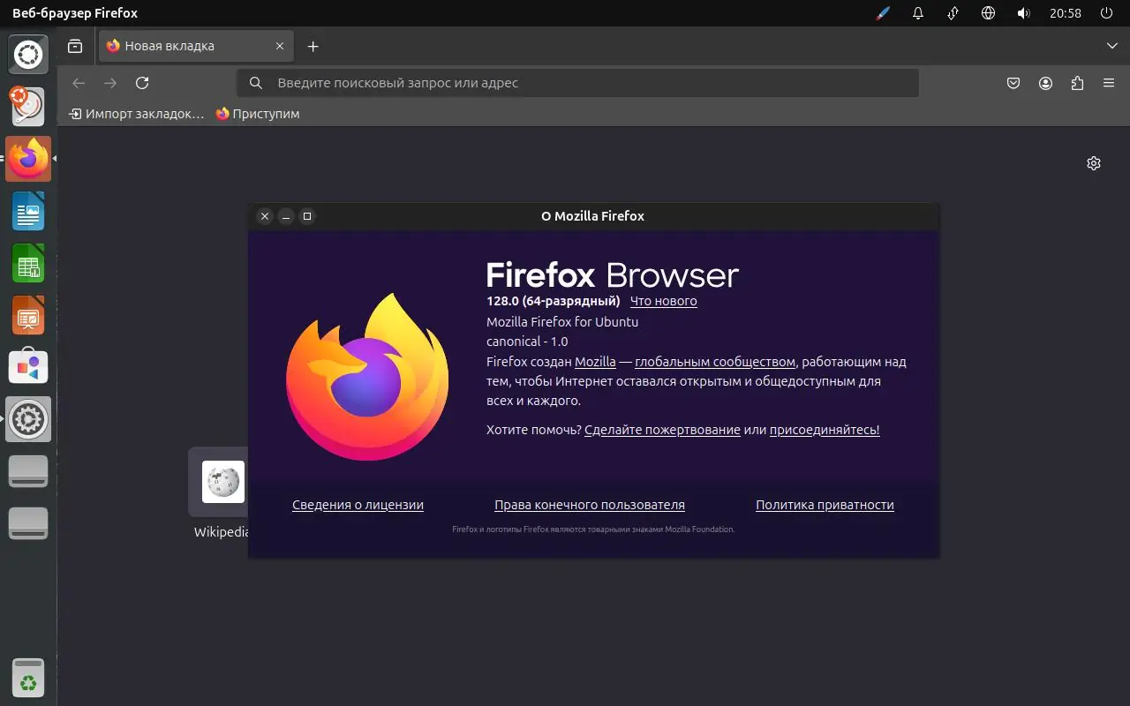The width and height of the screenshot is (1130, 706).
Task: Open Импорт закладок on bookmarks toolbar
Action: pyautogui.click(x=135, y=113)
